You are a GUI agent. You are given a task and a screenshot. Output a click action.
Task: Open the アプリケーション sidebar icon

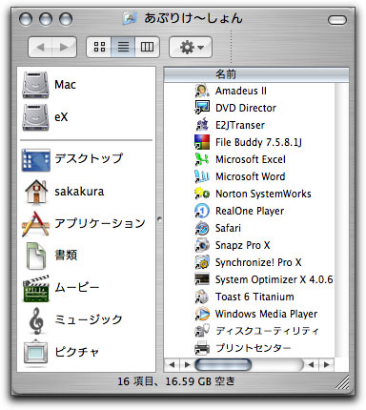[x=35, y=224]
